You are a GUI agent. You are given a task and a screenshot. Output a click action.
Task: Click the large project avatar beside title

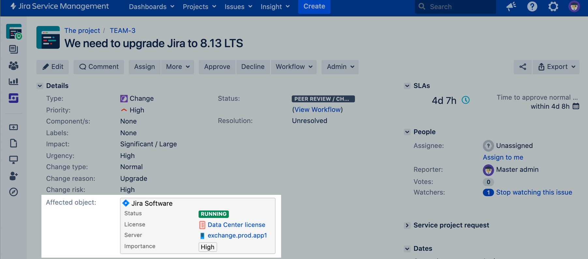click(48, 37)
